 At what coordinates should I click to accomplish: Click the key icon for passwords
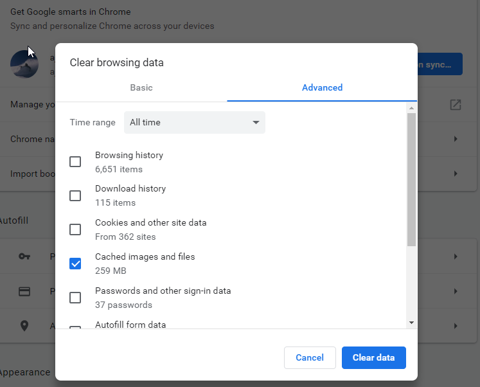24,256
